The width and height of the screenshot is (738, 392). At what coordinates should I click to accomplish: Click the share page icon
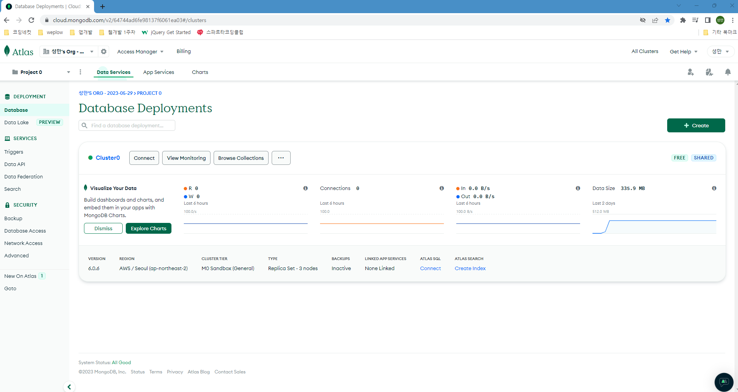655,20
